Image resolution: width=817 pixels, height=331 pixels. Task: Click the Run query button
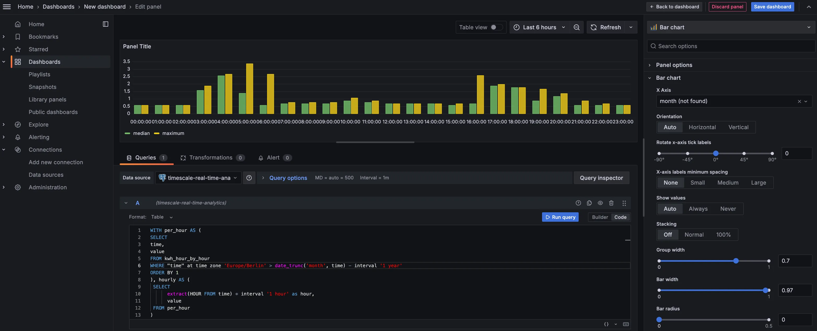pos(560,217)
